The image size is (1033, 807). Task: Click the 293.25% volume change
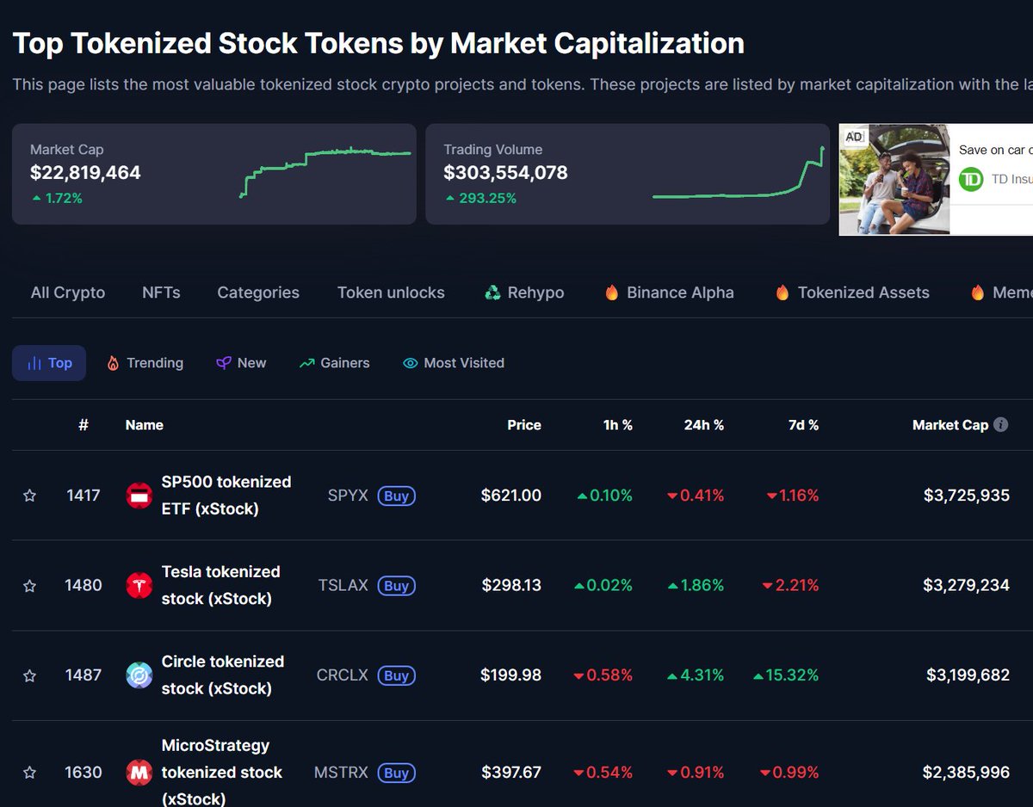480,198
